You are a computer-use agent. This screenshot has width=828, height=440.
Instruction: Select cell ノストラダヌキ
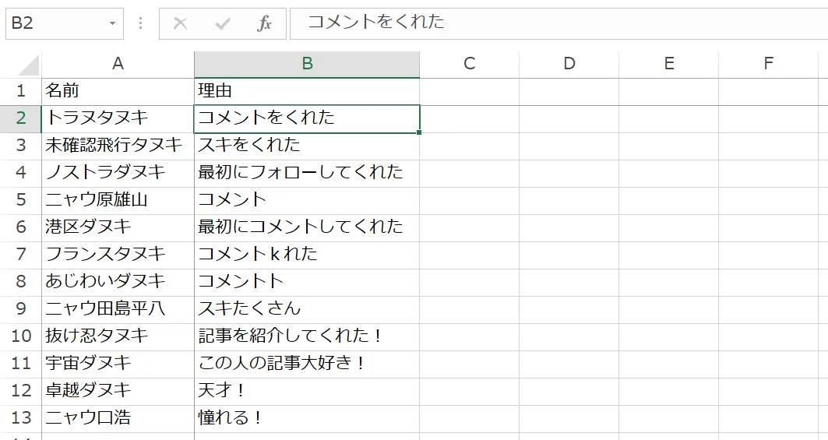pos(118,173)
